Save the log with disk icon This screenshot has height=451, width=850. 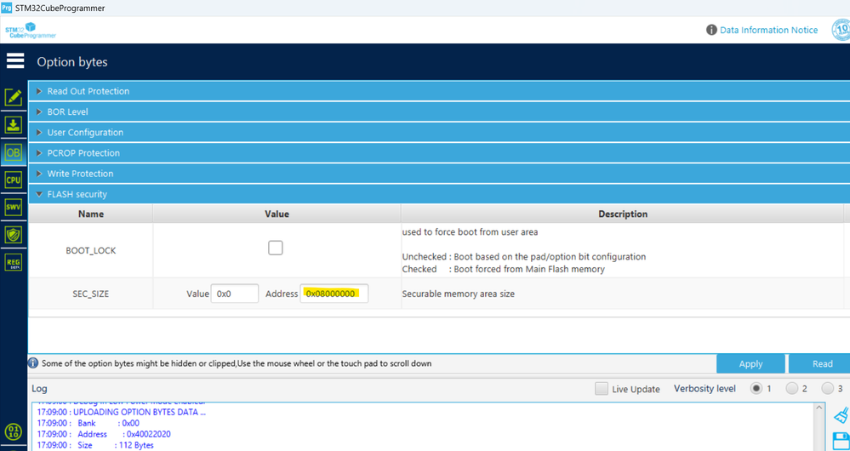click(x=841, y=441)
